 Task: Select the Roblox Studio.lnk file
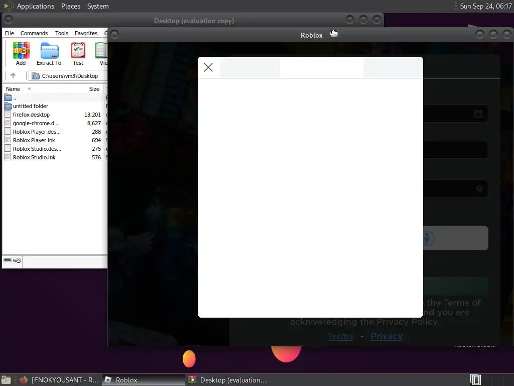55,157
